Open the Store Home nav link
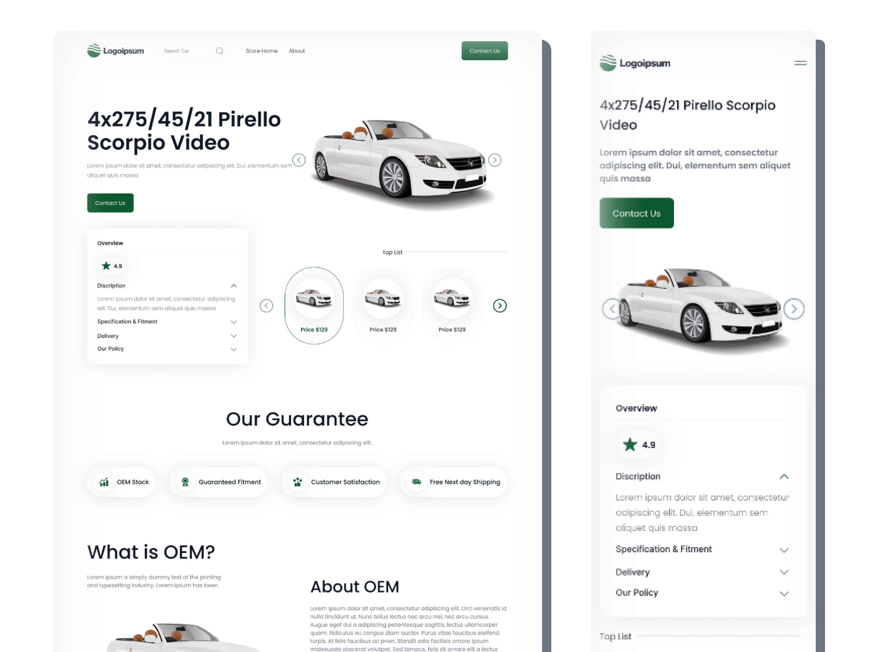 click(x=262, y=51)
